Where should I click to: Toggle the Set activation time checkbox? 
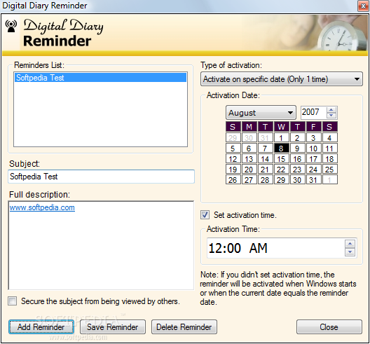click(x=205, y=215)
